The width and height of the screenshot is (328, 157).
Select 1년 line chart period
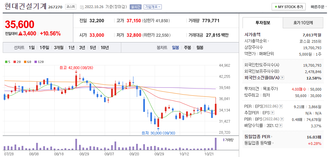[x=71, y=48]
